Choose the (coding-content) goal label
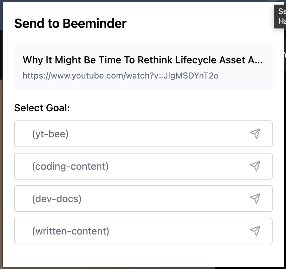 coord(70,166)
